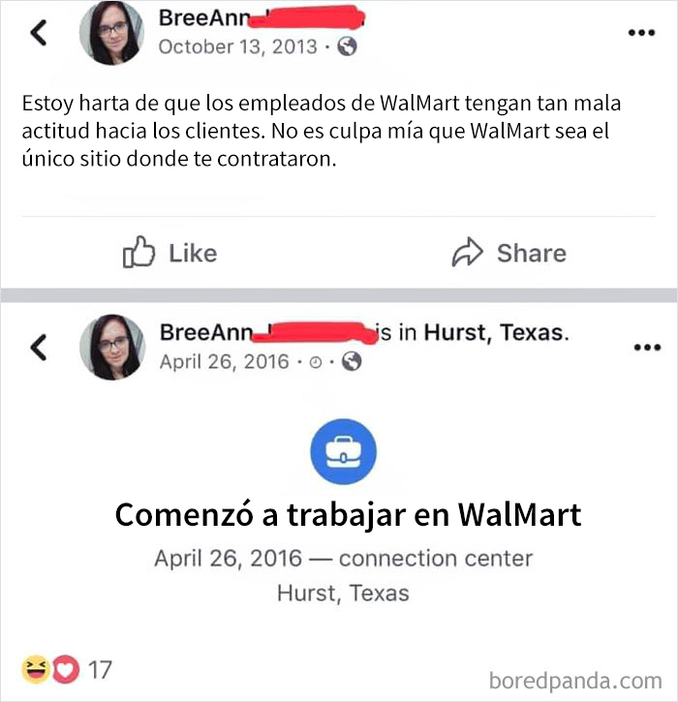Open the Hurst, Texas location link
This screenshot has height=702, width=678.
pos(496,333)
